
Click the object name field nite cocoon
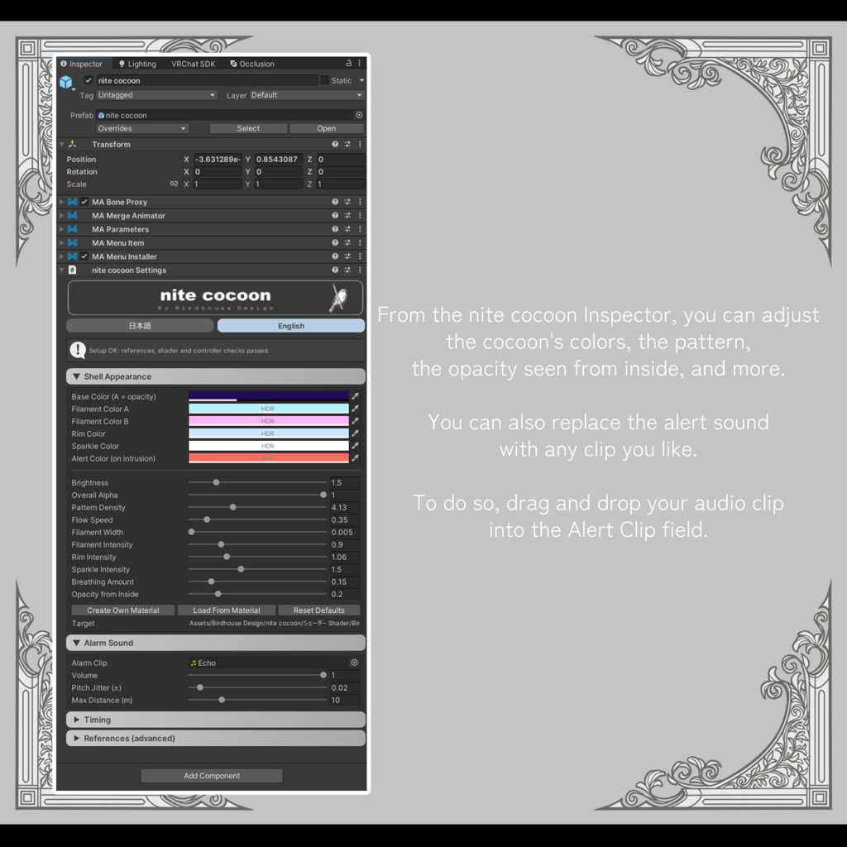point(207,80)
